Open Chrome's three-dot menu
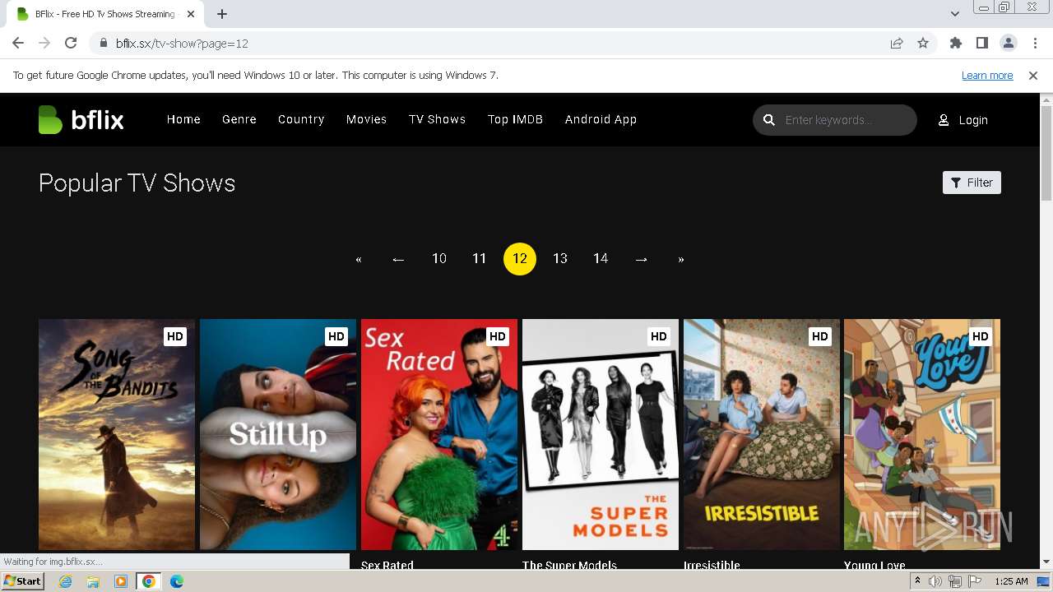Screen dimensions: 1053x592 [1034, 44]
